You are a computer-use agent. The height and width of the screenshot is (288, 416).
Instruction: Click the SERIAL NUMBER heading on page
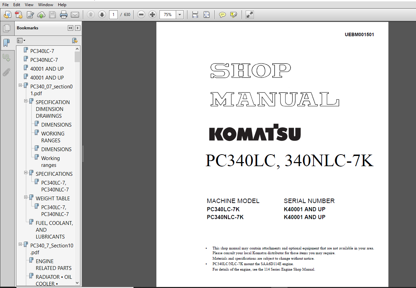[309, 201]
